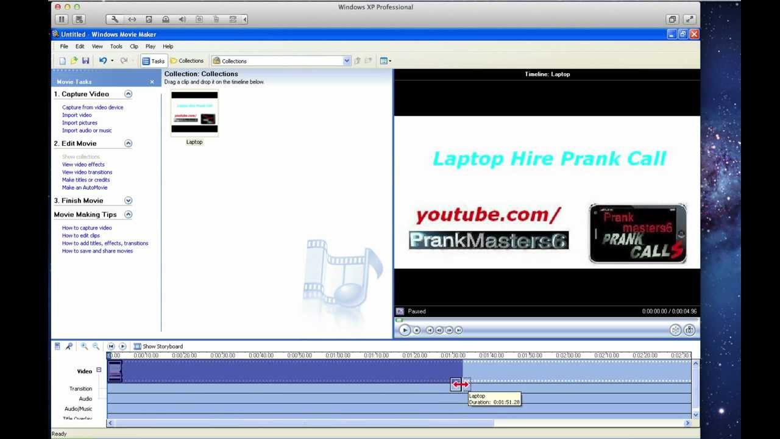Open the File menu
The height and width of the screenshot is (439, 780).
pos(64,46)
